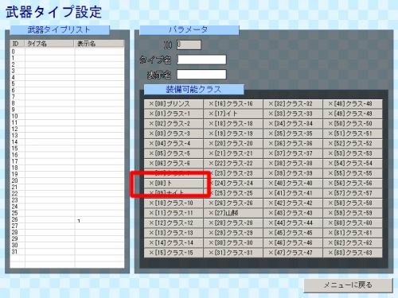
Task: Toggle class [27]山賊
Action: pos(233,213)
